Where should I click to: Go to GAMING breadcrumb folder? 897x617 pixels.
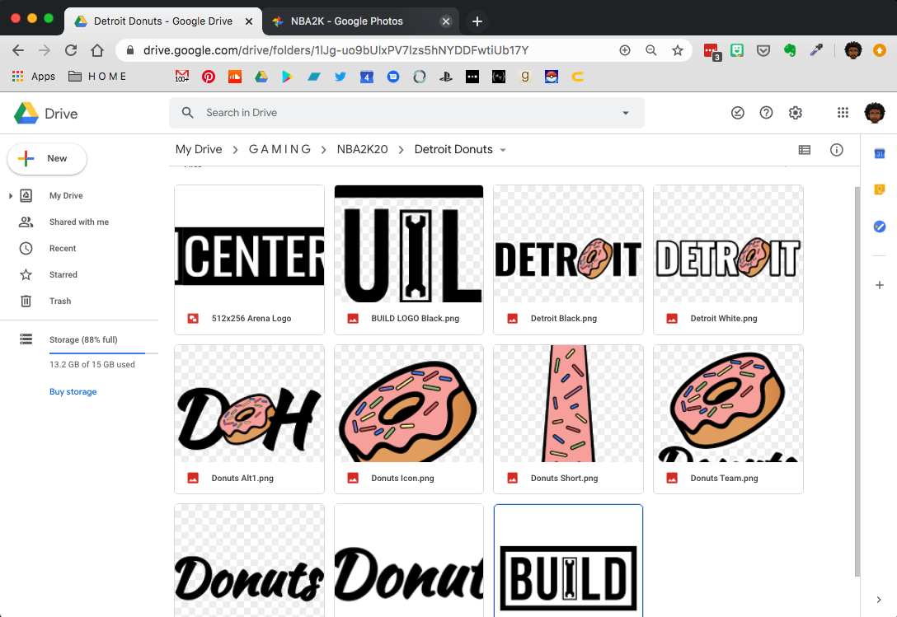279,149
